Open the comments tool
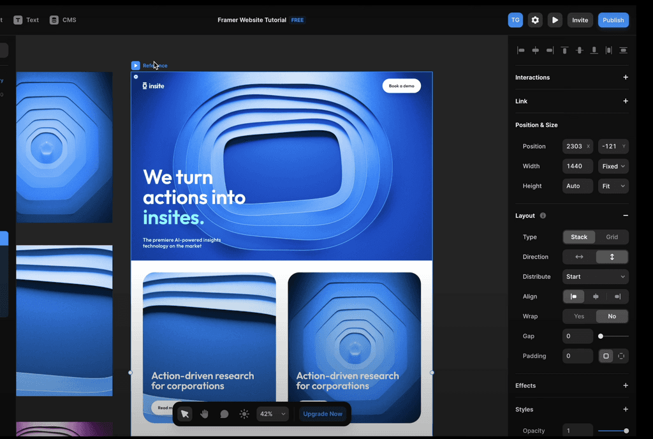The height and width of the screenshot is (439, 653). click(x=224, y=413)
